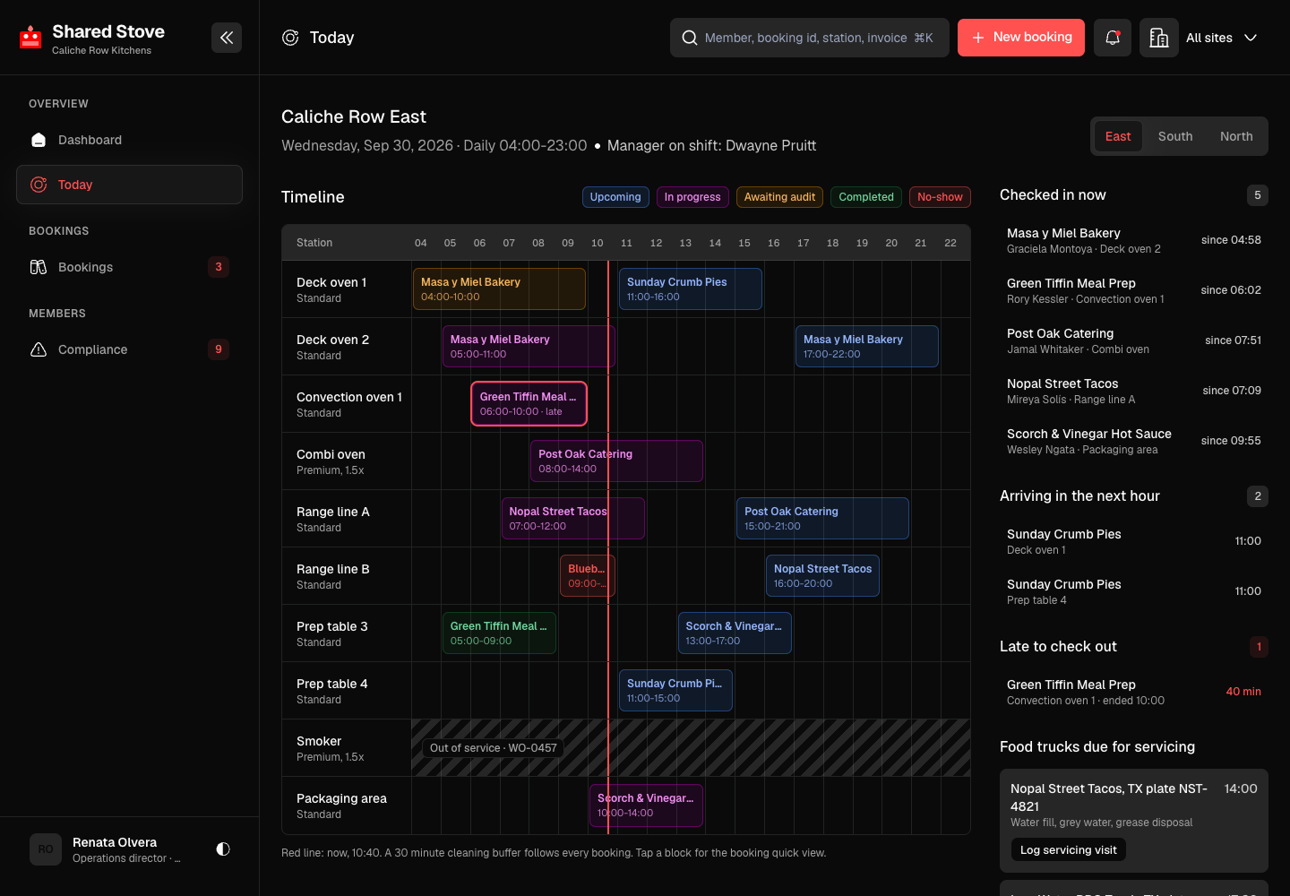The height and width of the screenshot is (896, 1290).
Task: Switch to the South site tab
Action: click(1175, 136)
